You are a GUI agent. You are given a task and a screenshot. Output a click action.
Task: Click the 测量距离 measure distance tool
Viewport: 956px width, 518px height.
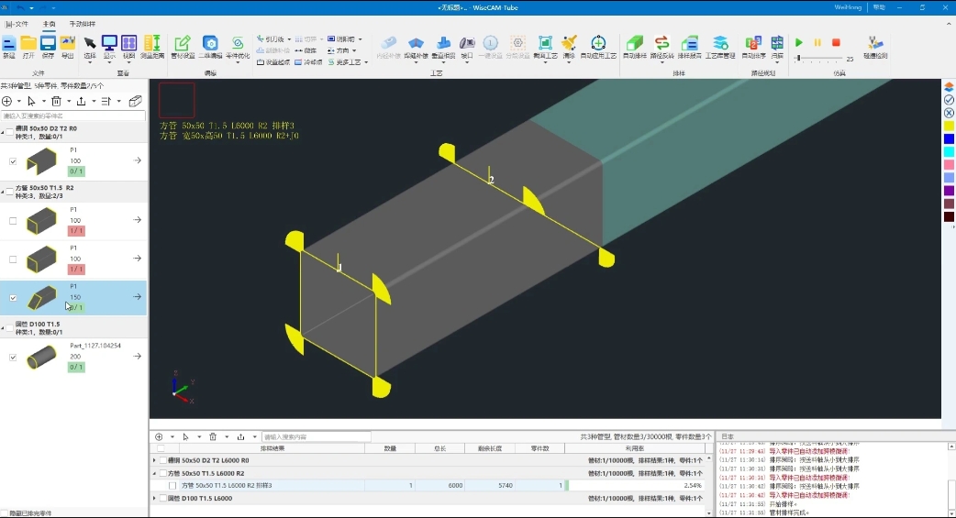152,46
